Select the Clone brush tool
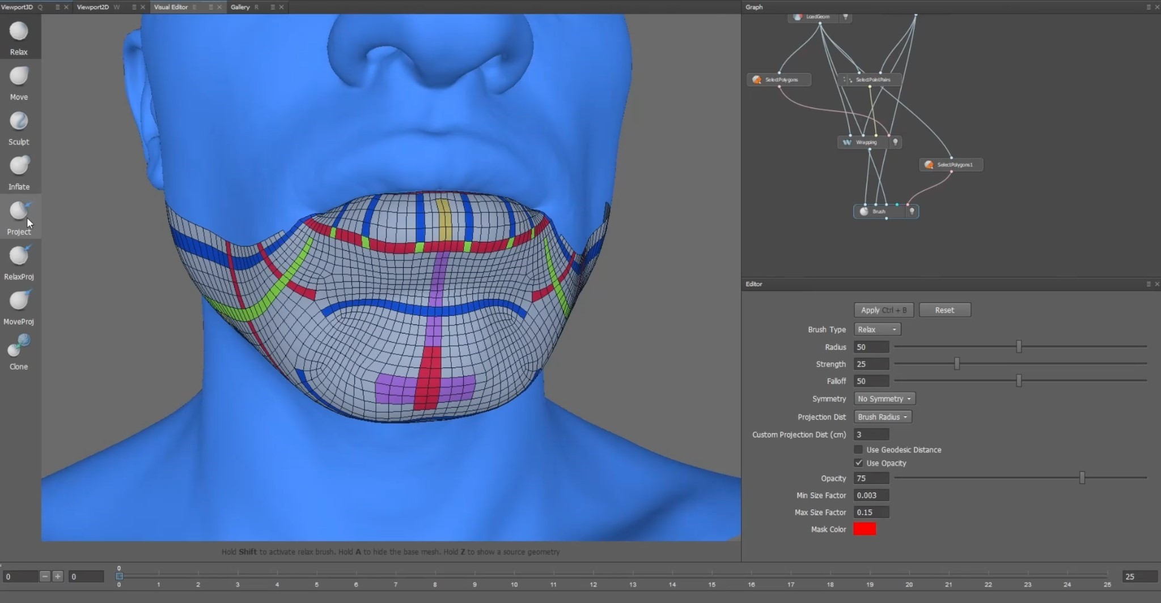The height and width of the screenshot is (603, 1161). tap(19, 352)
